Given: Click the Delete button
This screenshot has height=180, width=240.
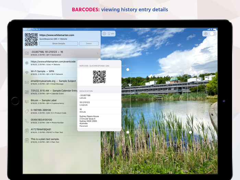Looking at the screenshot, I should pos(89,44).
